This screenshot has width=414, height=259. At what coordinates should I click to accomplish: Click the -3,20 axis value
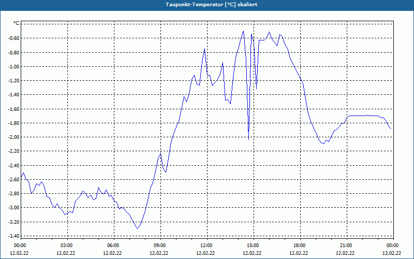(x=14, y=222)
